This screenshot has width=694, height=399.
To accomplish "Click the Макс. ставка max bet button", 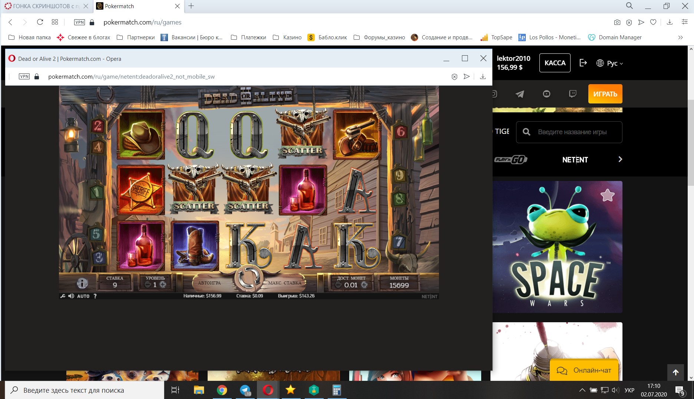I will pos(285,283).
